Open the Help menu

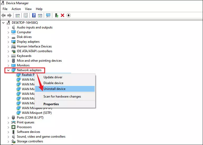39,9
